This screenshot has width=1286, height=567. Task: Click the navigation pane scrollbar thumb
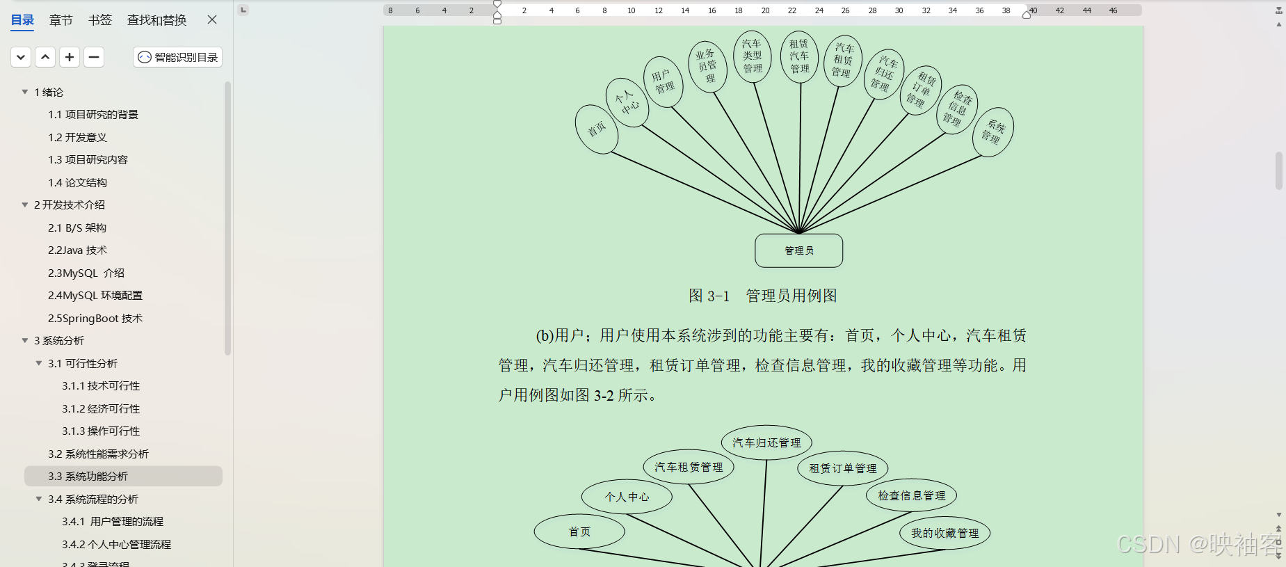(227, 218)
